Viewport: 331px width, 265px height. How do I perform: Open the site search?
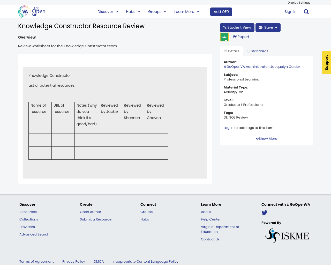point(306,12)
